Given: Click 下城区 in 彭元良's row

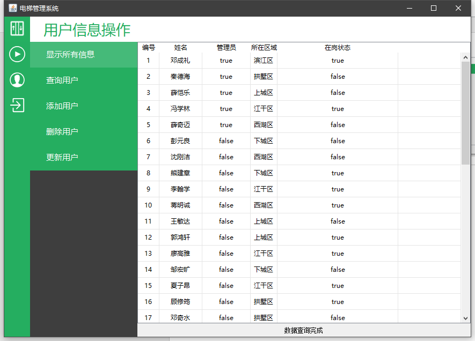Looking at the screenshot, I should (x=264, y=140).
